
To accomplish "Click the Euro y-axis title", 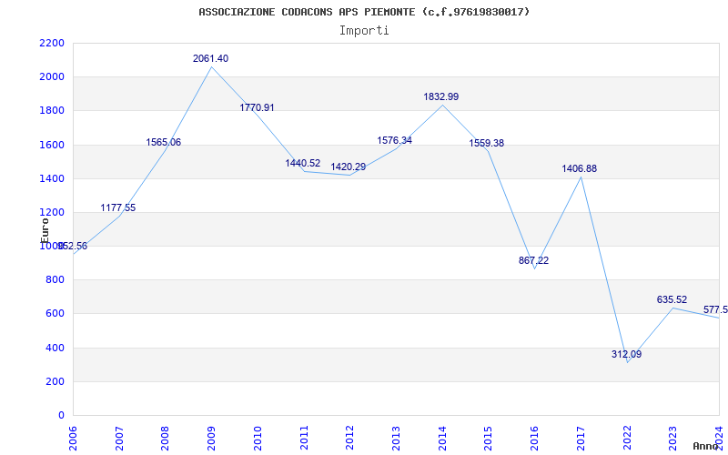I will click(45, 230).
